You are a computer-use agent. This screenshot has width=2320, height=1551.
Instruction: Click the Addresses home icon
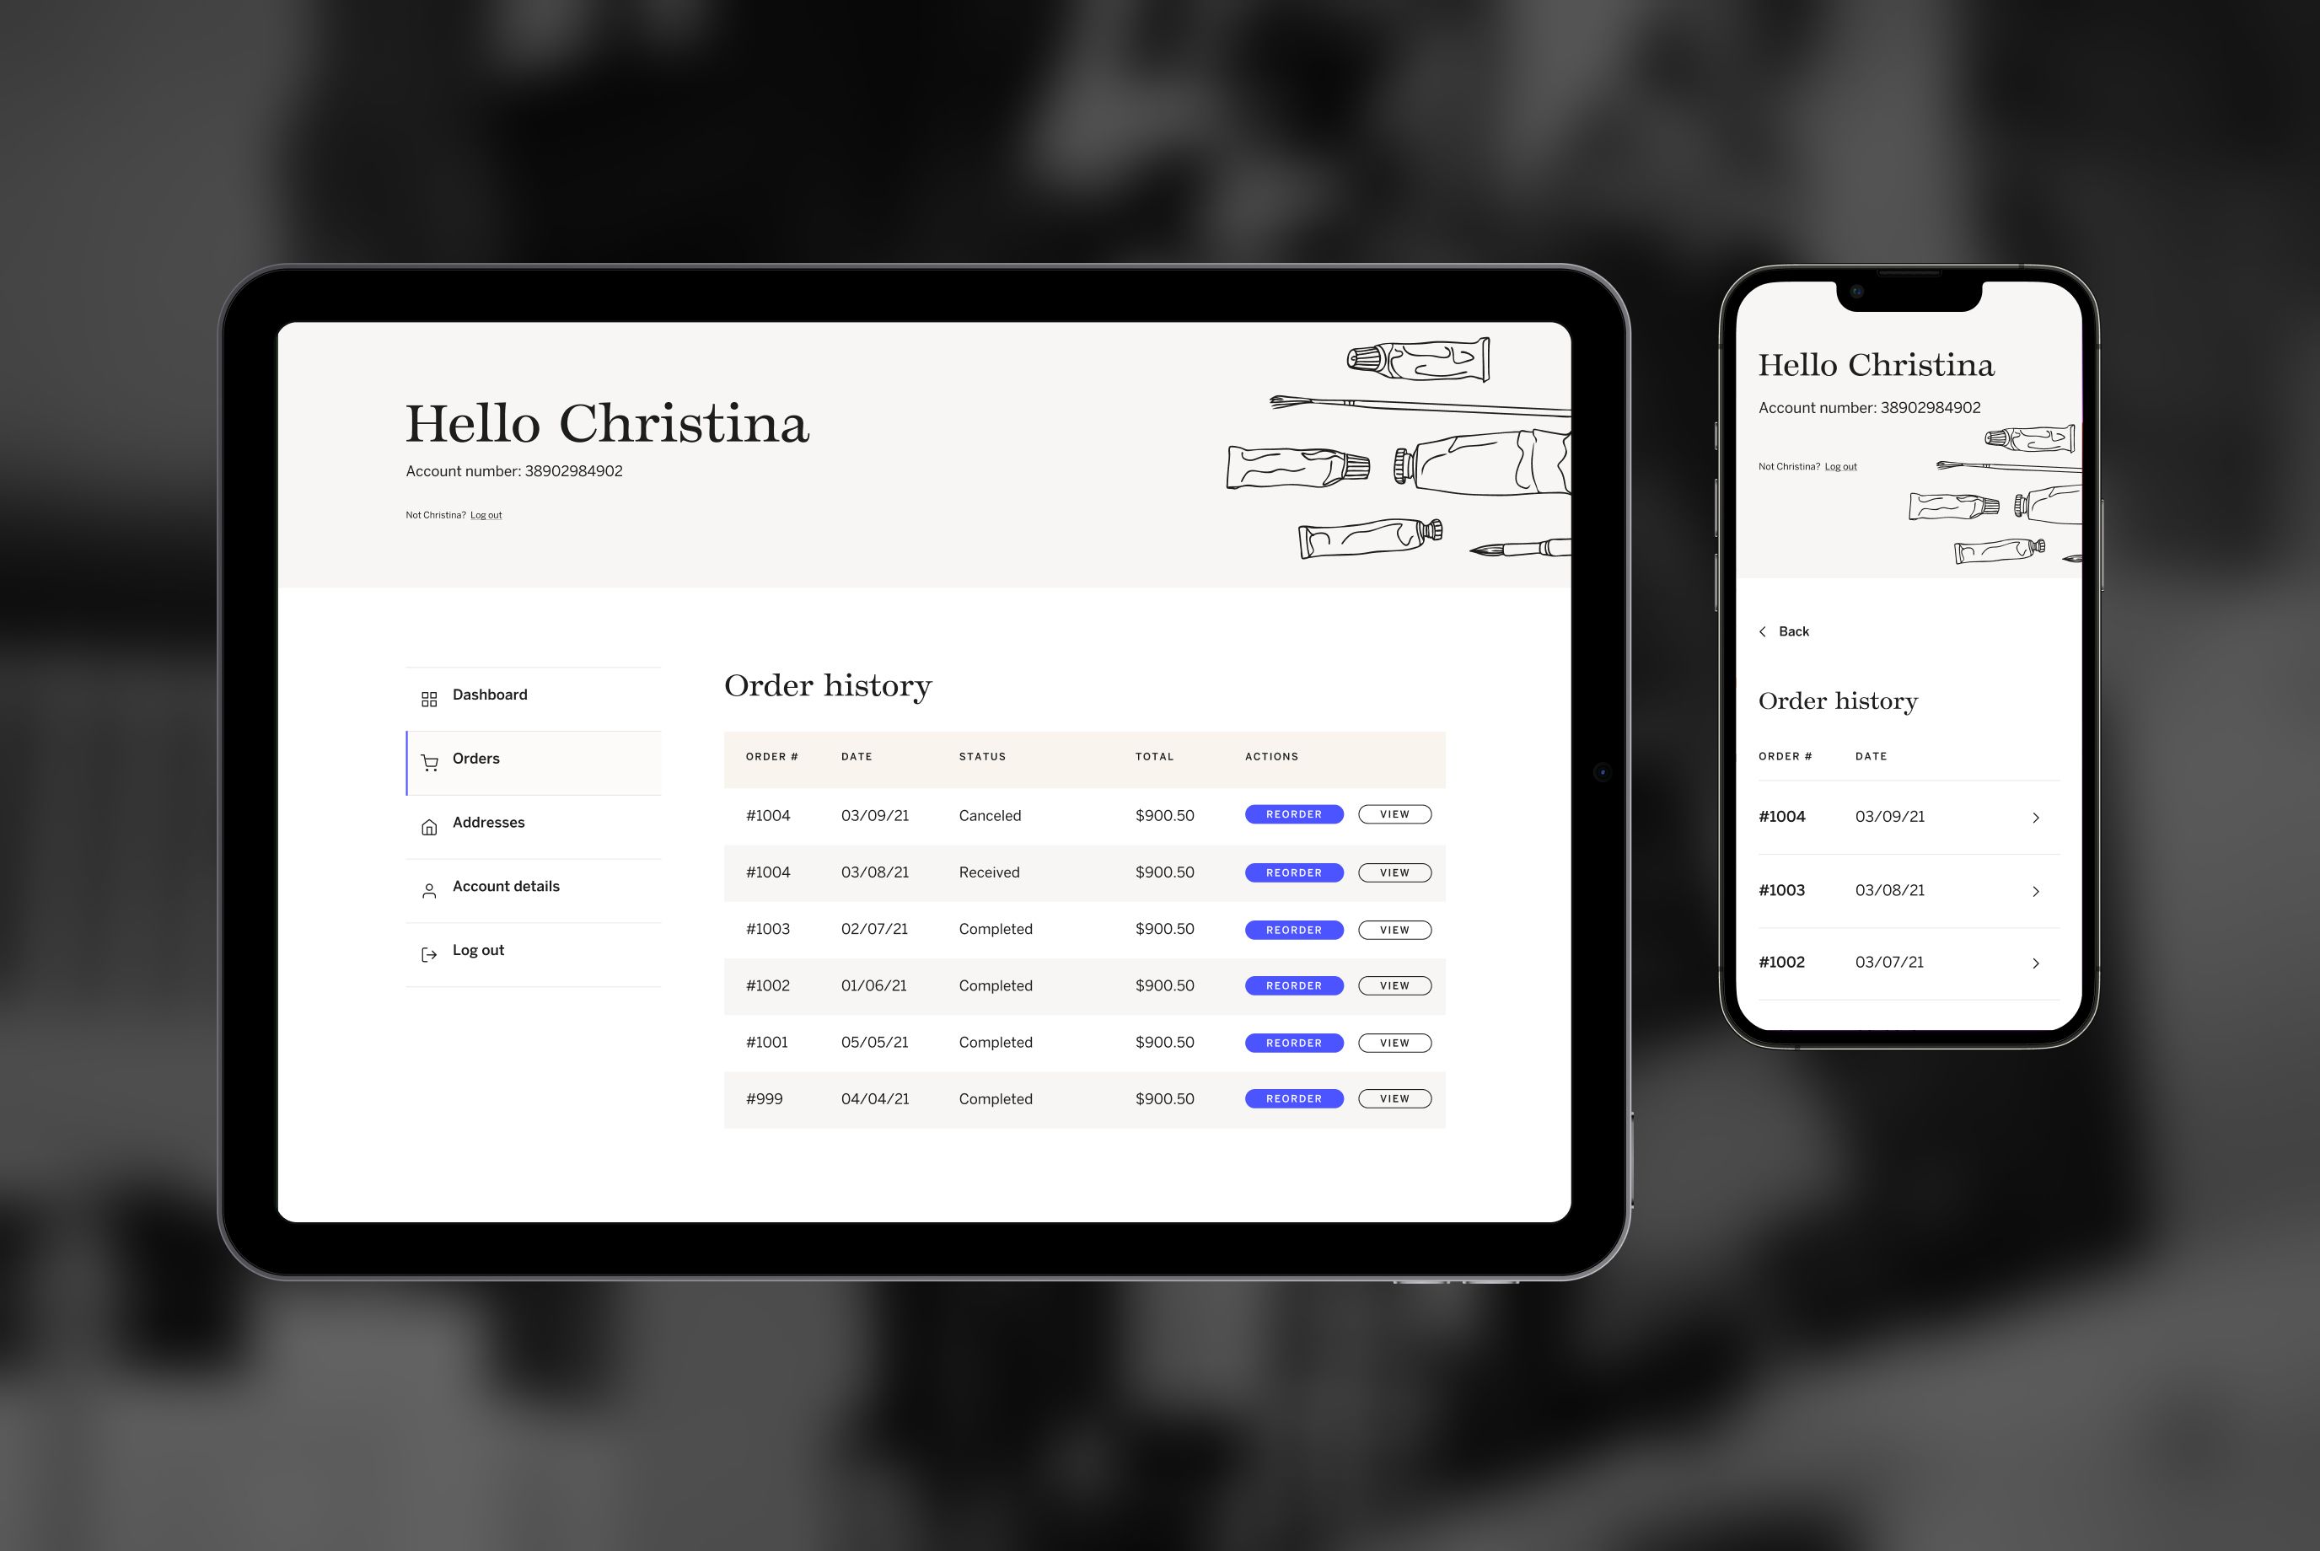(431, 822)
